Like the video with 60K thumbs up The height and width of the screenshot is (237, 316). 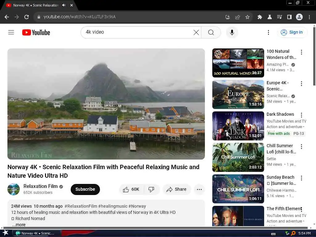[131, 189]
